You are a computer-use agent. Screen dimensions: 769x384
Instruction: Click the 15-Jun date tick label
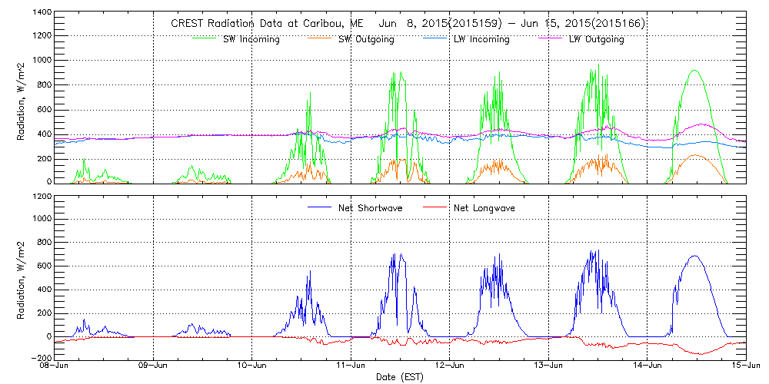click(x=745, y=366)
